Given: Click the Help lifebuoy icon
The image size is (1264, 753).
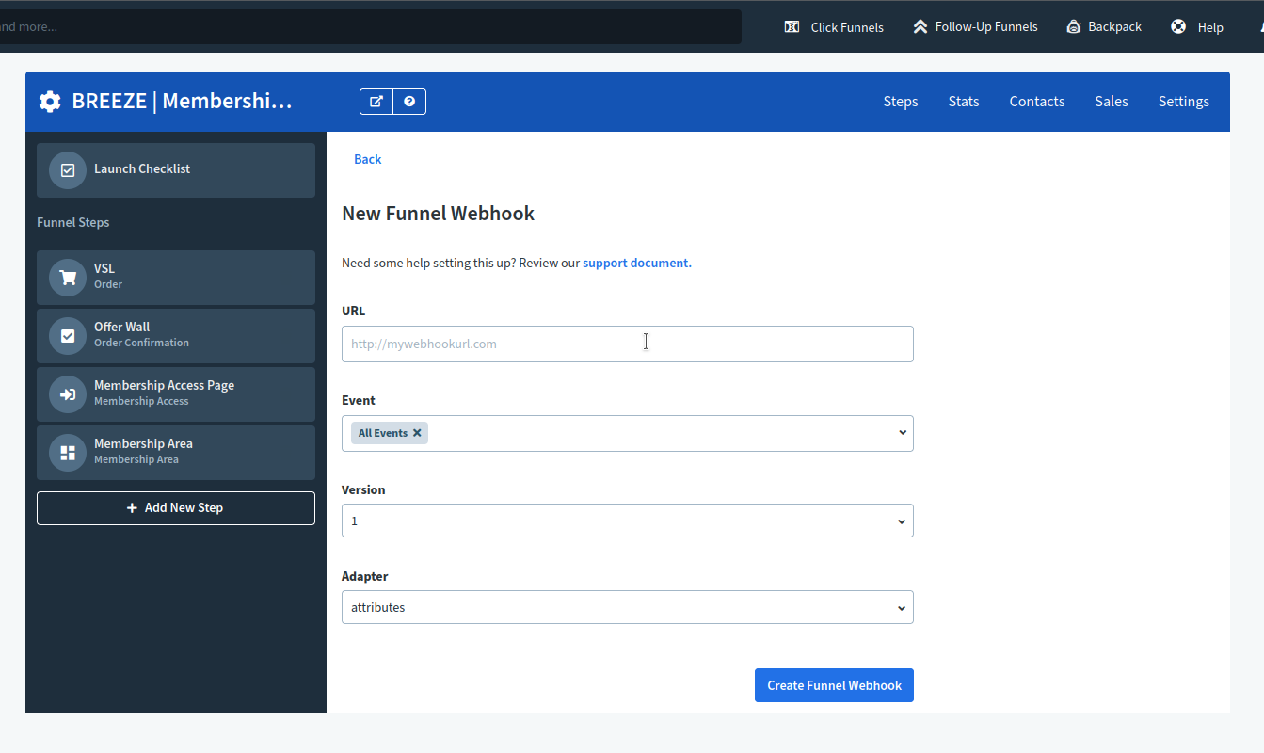Looking at the screenshot, I should pyautogui.click(x=1178, y=26).
